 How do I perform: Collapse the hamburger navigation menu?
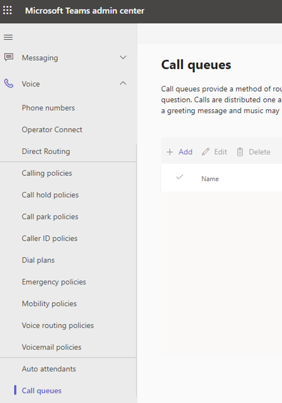click(x=8, y=37)
